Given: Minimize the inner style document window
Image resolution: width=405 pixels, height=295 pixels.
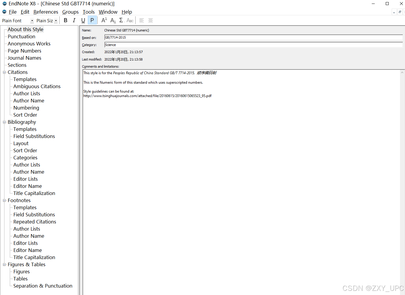Looking at the screenshot, I should 394,12.
